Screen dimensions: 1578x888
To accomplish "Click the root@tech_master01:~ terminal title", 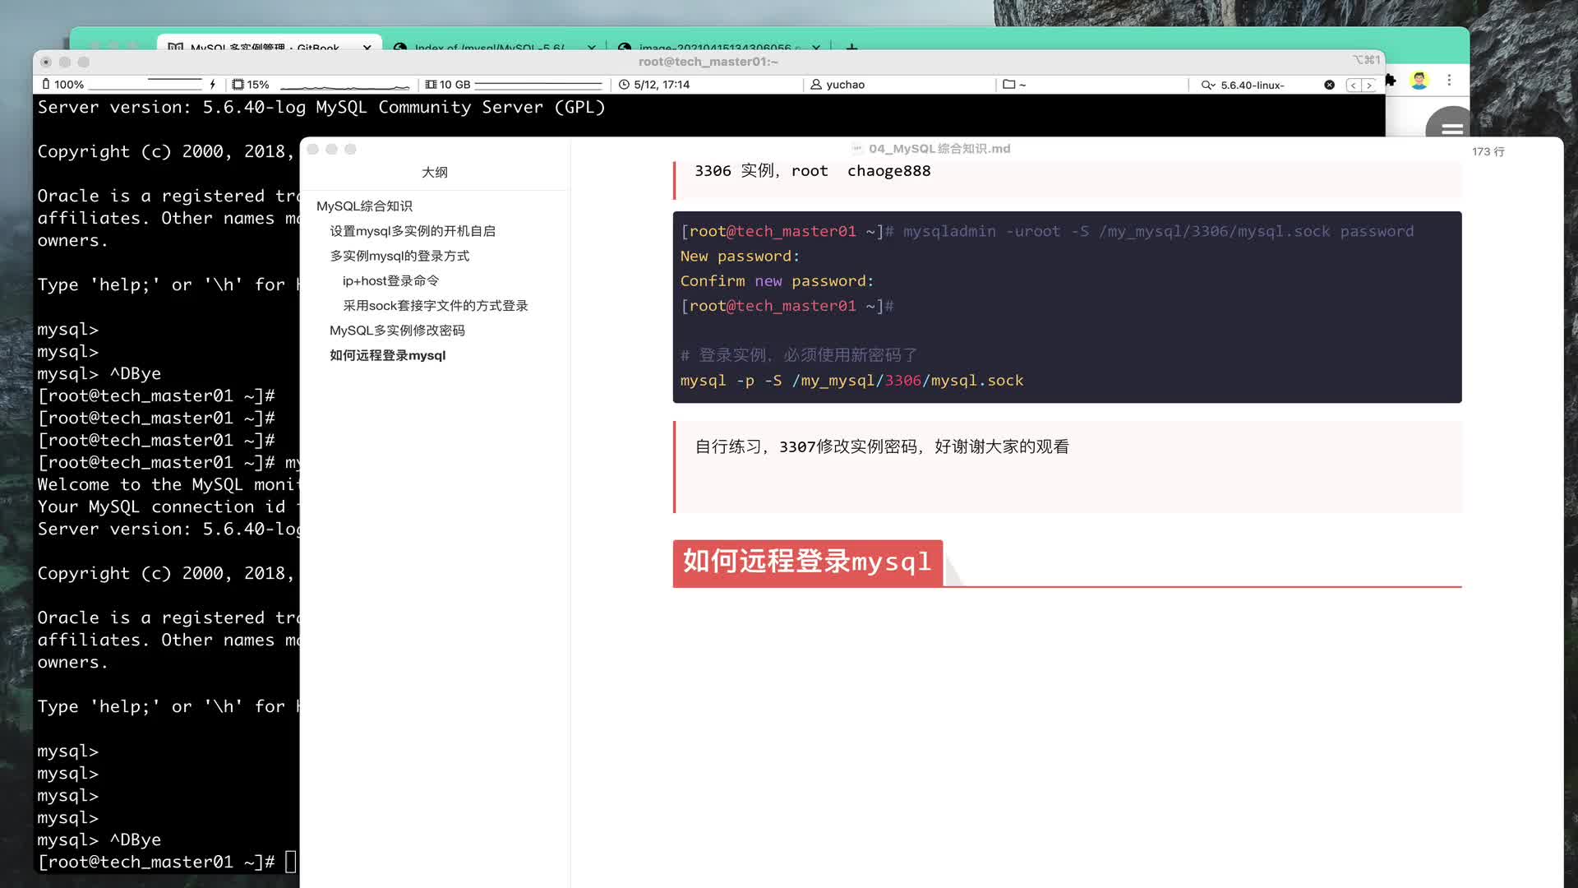I will pyautogui.click(x=708, y=62).
